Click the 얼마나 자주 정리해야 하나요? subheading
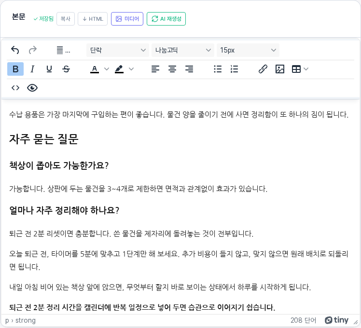 click(x=64, y=210)
